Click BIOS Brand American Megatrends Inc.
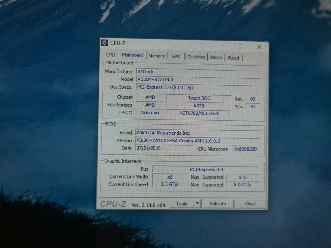This screenshot has width=331, height=248. pyautogui.click(x=197, y=133)
